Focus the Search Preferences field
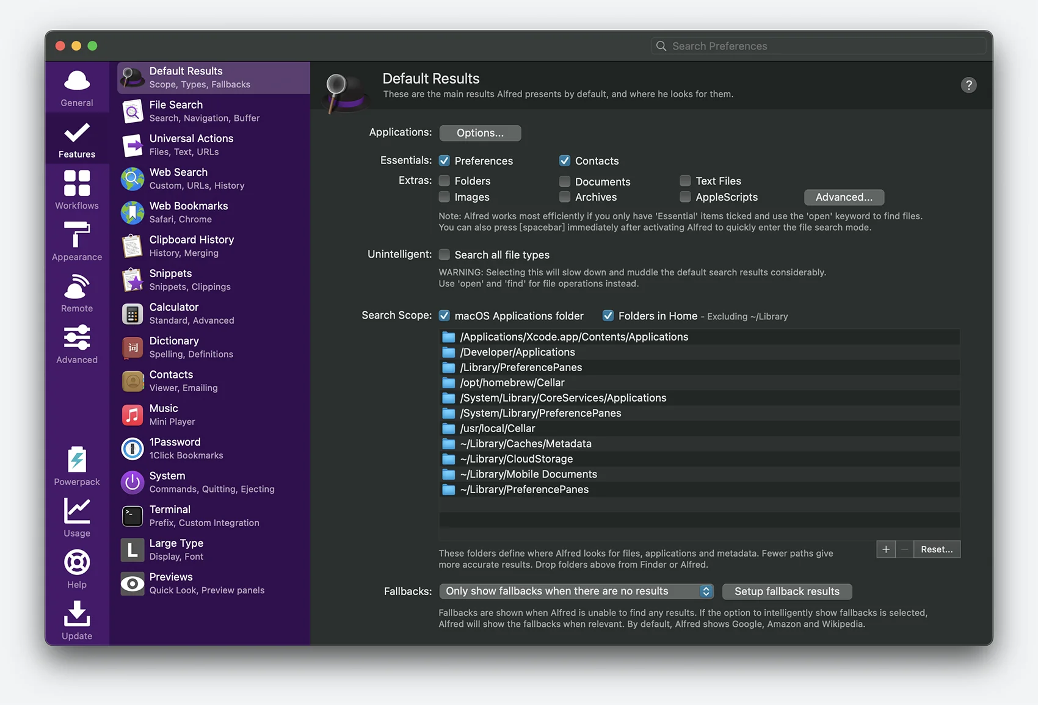1038x705 pixels. click(x=818, y=46)
